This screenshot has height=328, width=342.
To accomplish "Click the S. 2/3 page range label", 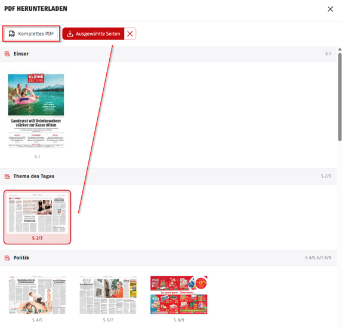I will [326, 176].
